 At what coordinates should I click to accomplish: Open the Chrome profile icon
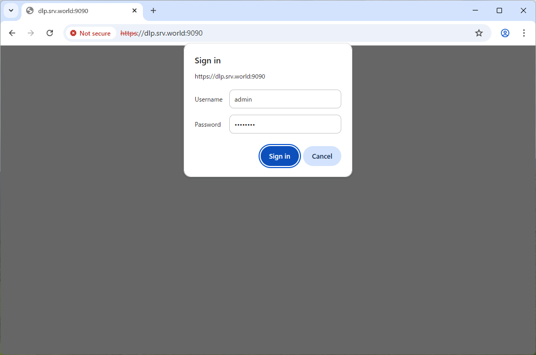(505, 33)
